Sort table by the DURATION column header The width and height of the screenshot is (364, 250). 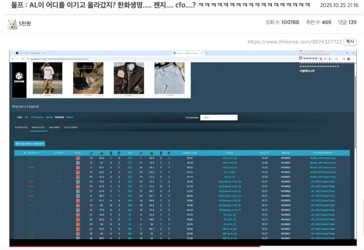pyautogui.click(x=189, y=153)
